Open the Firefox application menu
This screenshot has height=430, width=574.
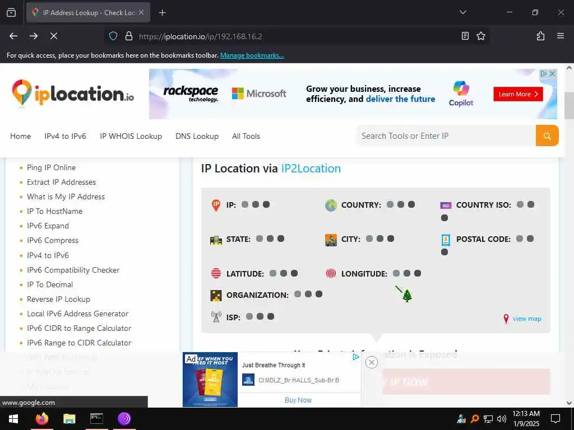tap(560, 36)
